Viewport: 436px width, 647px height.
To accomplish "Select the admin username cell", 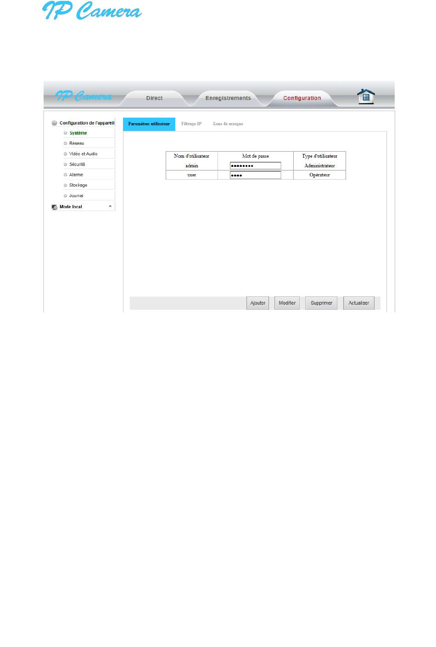I will coord(192,165).
